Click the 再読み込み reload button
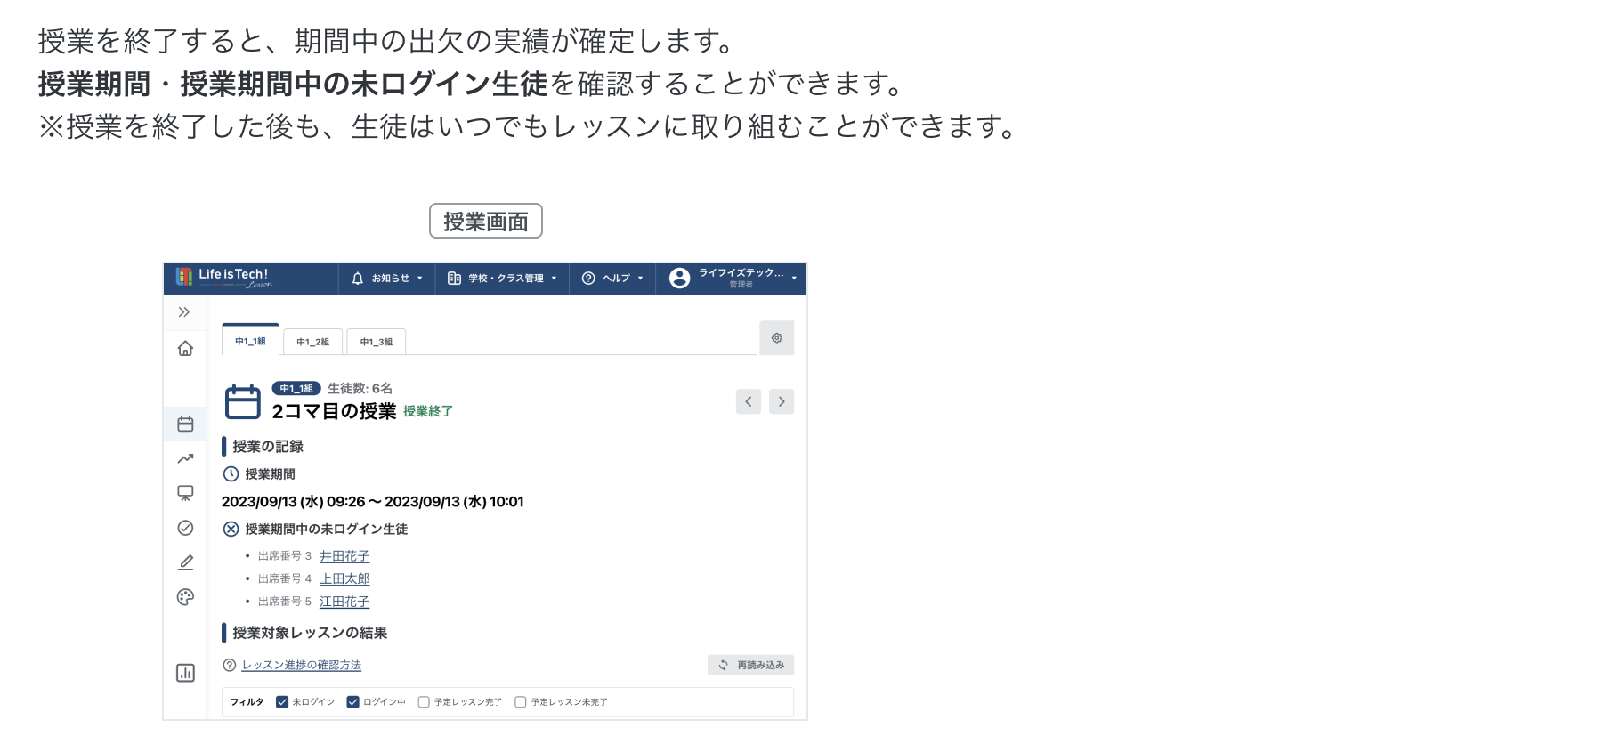Viewport: 1620px width, 744px height. point(751,665)
